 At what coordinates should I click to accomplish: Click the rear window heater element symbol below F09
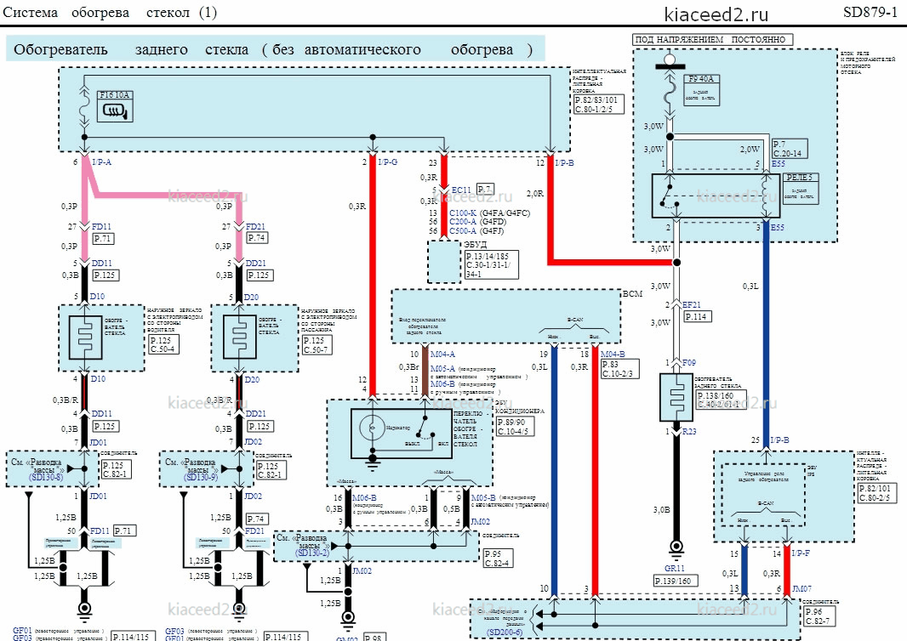tap(676, 398)
